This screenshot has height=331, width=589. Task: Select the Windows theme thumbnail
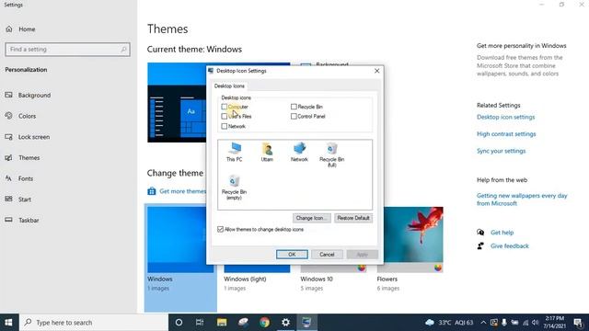point(180,239)
